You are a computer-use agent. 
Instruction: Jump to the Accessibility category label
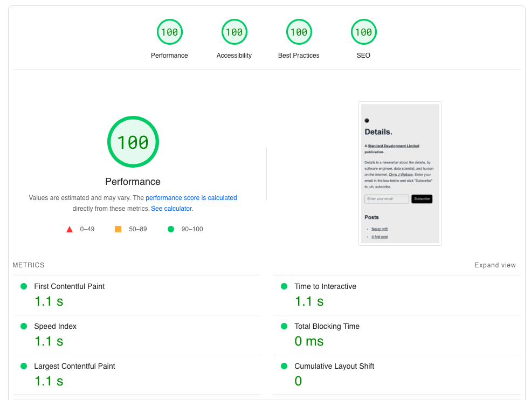234,55
